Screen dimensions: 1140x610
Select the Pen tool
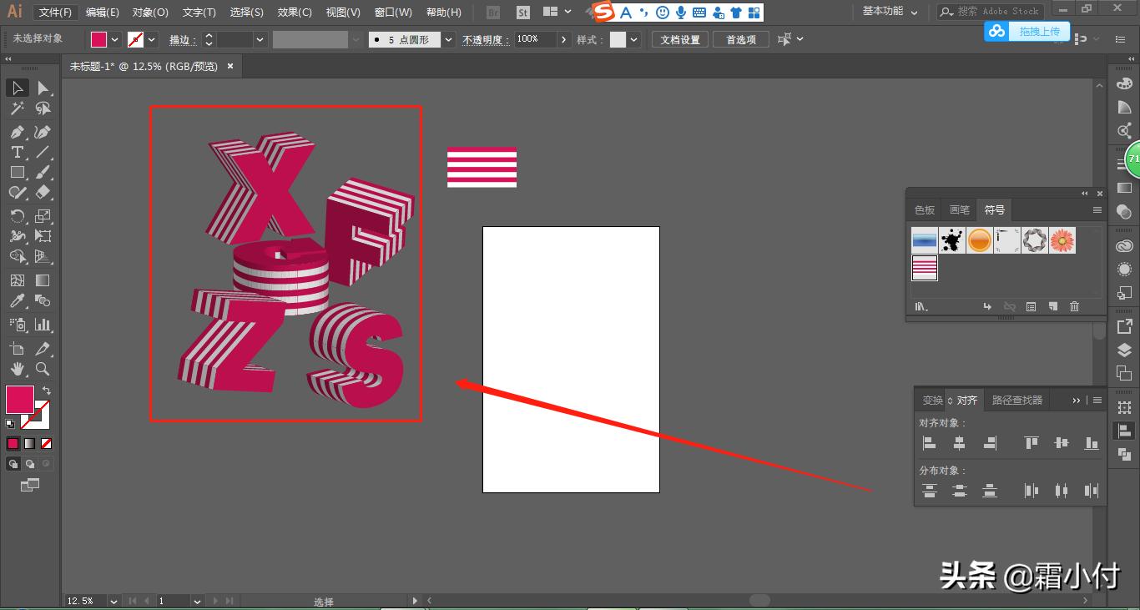tap(17, 132)
